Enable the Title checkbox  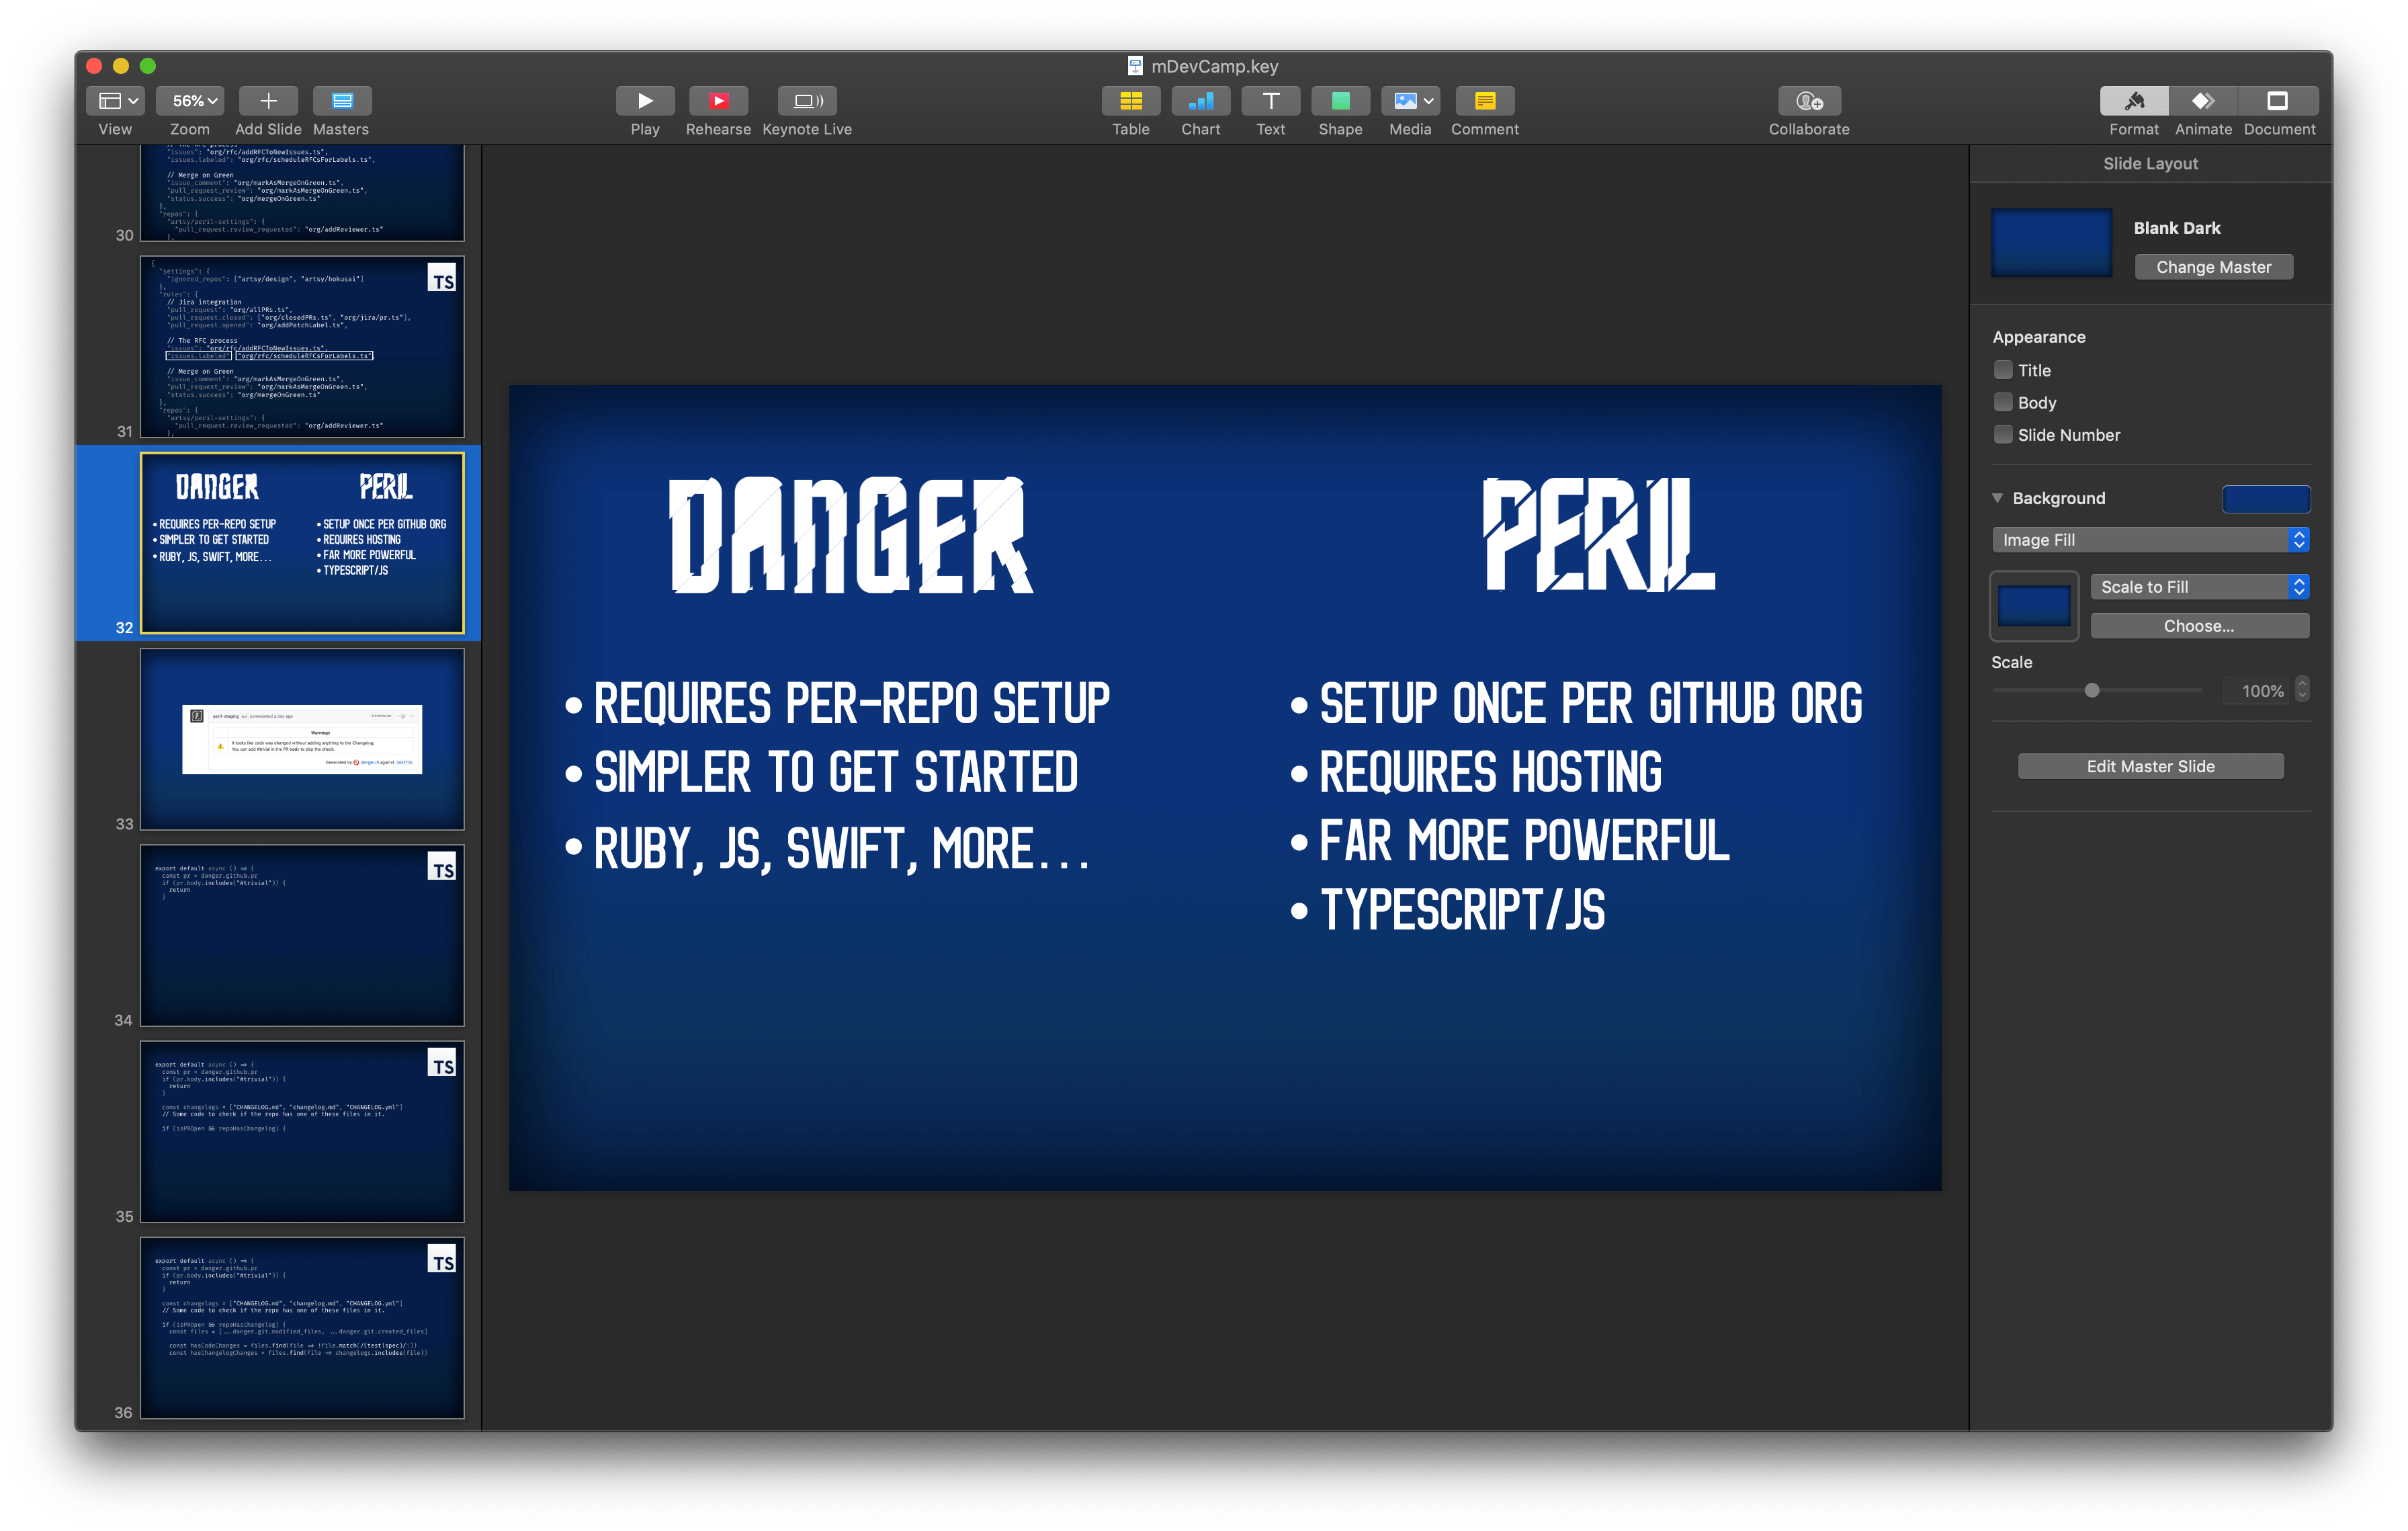pyautogui.click(x=2003, y=370)
